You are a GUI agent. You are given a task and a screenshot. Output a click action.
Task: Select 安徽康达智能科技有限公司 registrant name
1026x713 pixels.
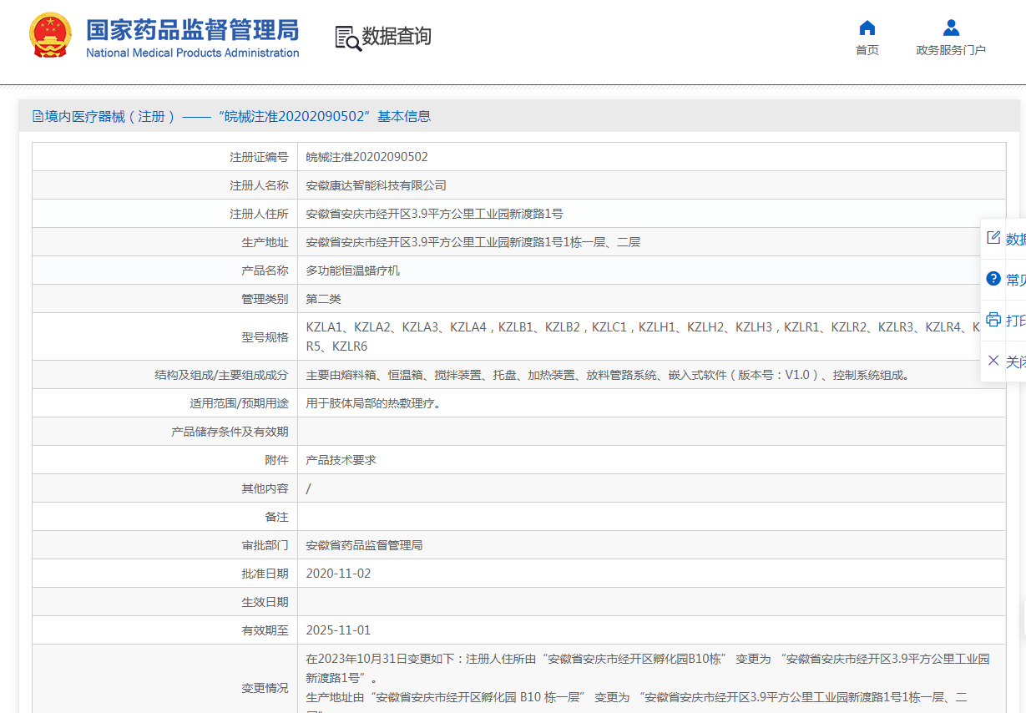(x=377, y=185)
